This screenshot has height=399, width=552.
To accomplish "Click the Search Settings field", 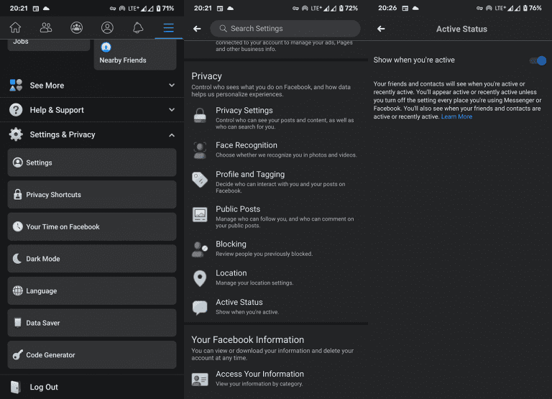I will [285, 29].
